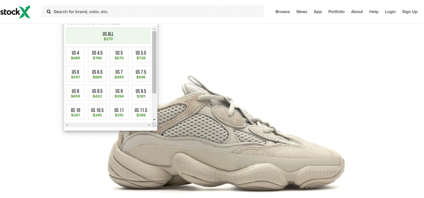Click the size list scroll-up arrow
424x198 pixels.
[154, 29]
